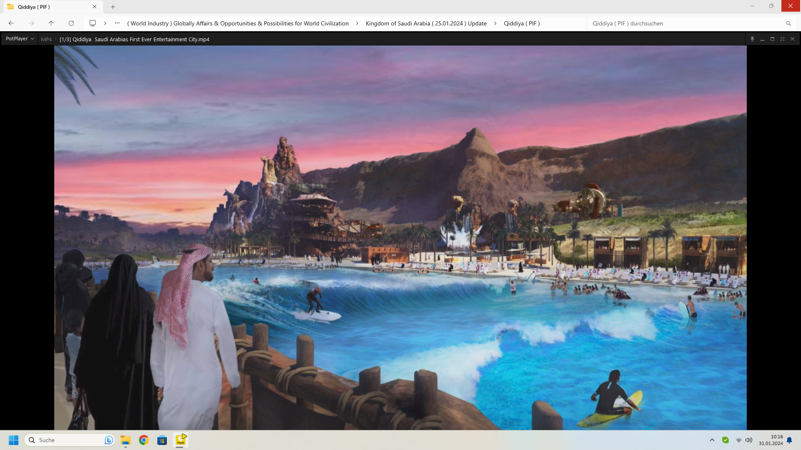Go back in File Explorer
The image size is (801, 450).
[x=11, y=23]
